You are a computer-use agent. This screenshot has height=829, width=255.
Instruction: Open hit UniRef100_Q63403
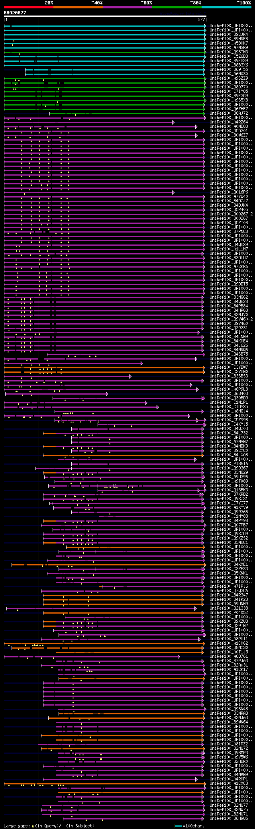tap(229, 393)
